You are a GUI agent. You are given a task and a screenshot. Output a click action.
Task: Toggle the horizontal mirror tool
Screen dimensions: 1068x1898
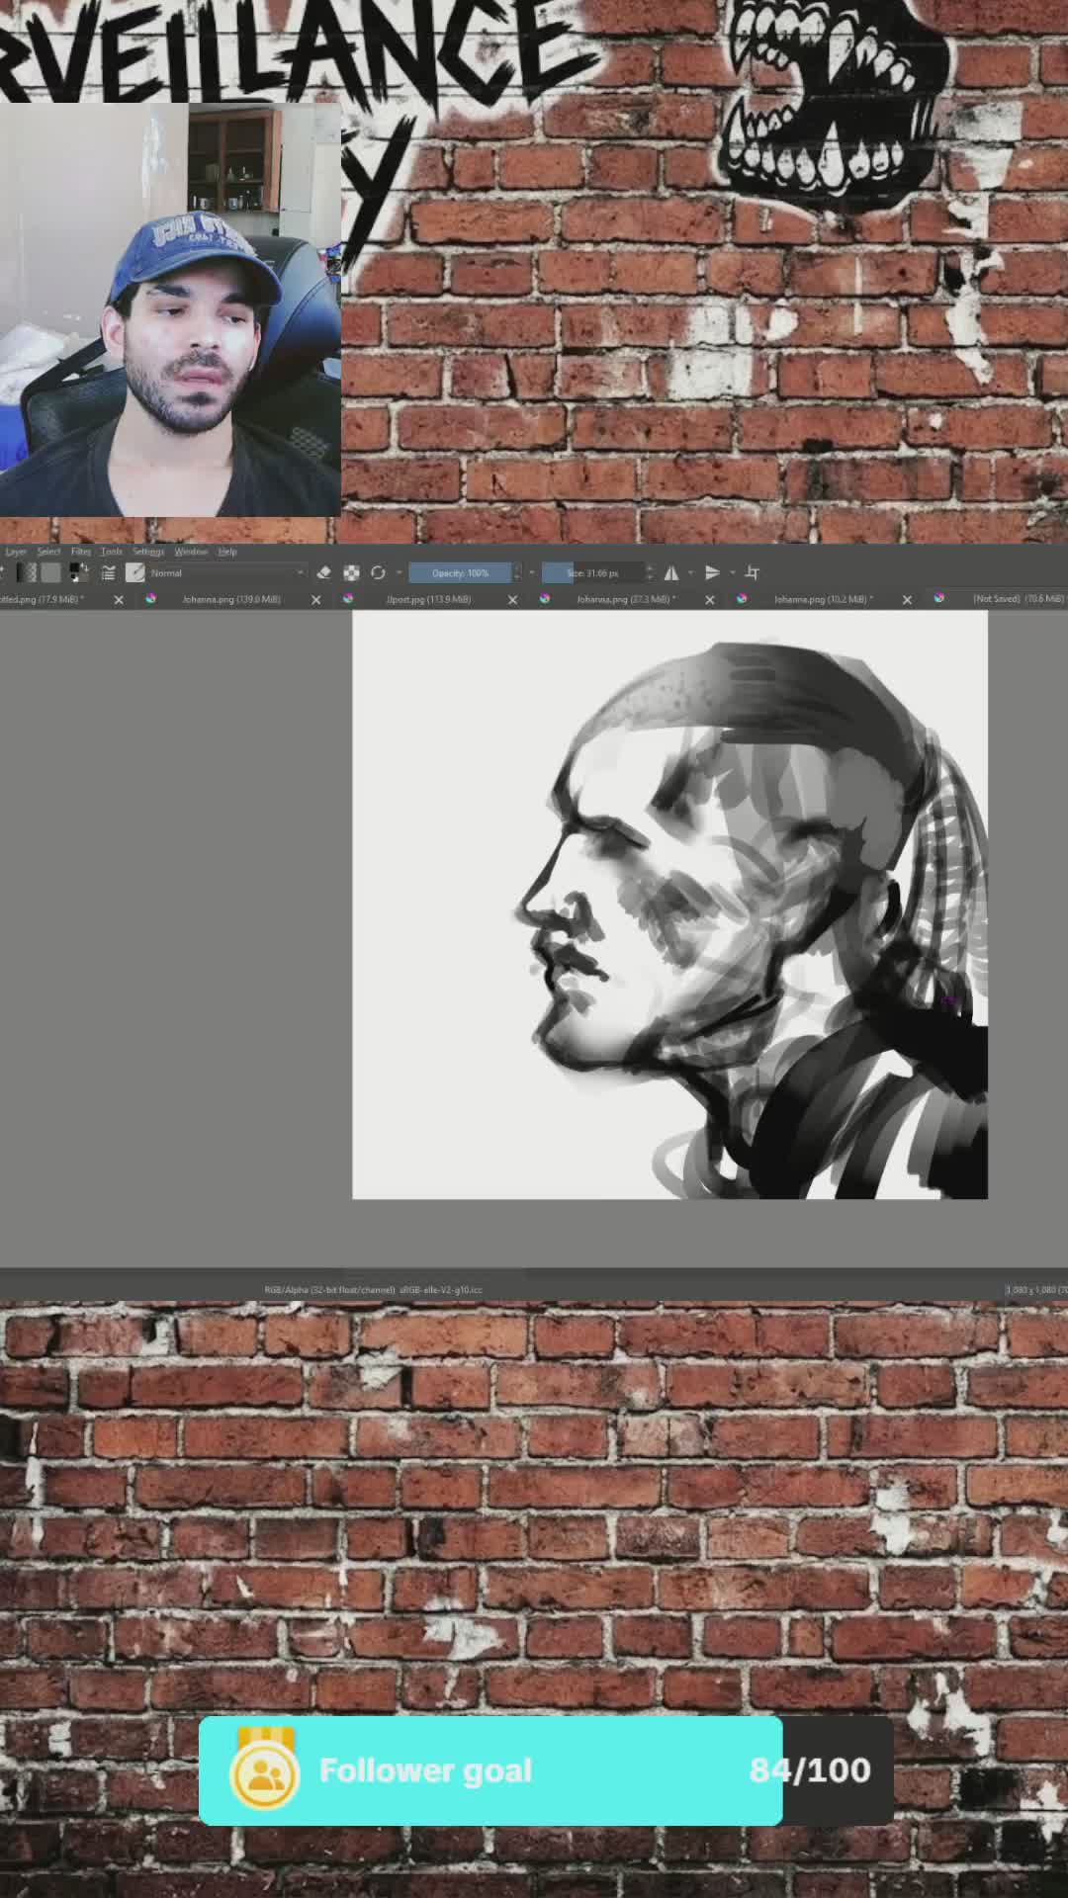point(671,572)
